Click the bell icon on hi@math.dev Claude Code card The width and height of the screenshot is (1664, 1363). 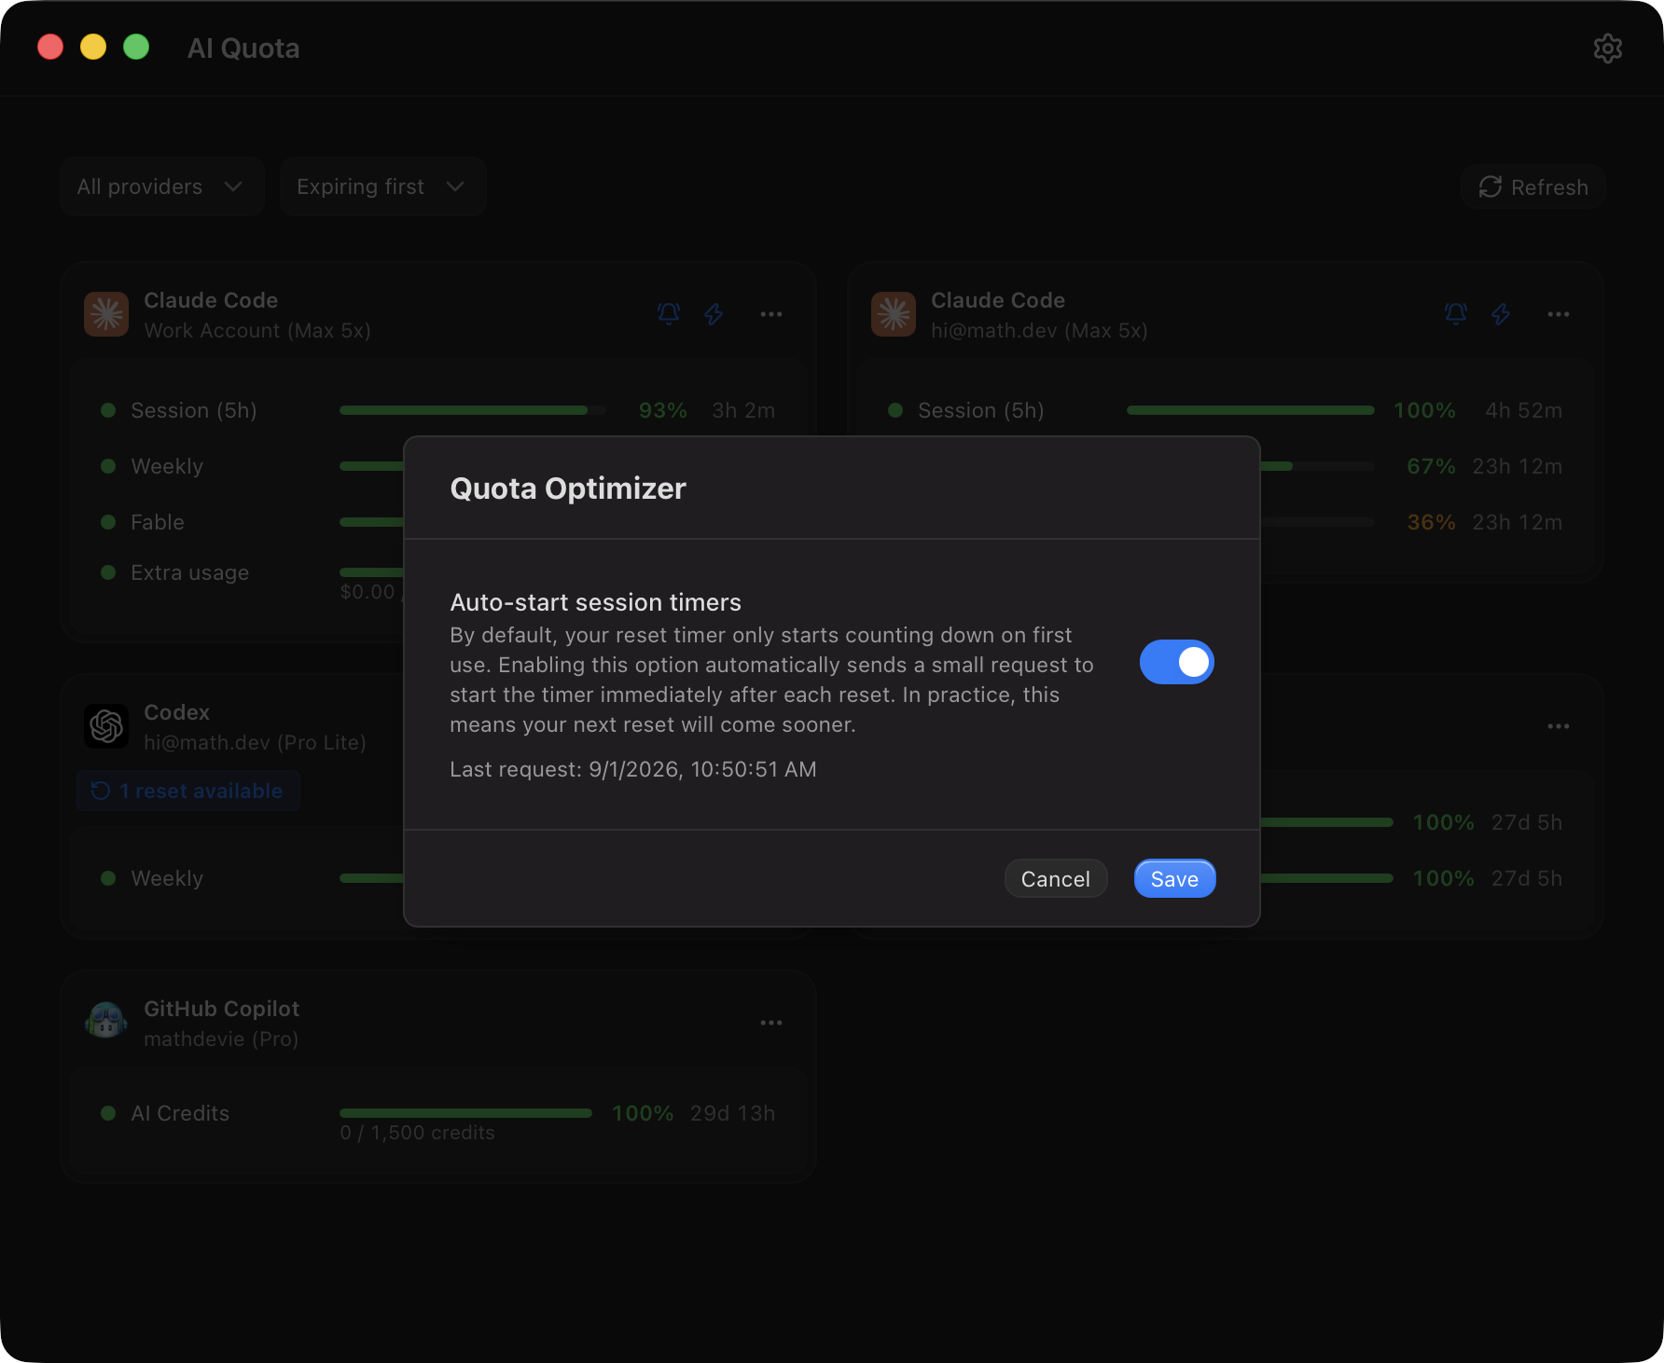[x=1456, y=314]
